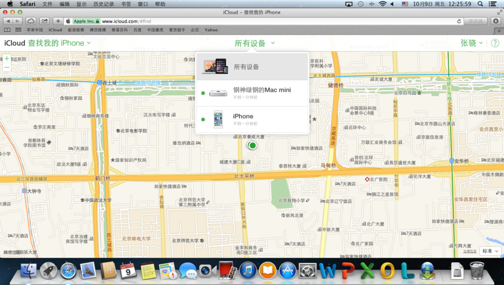504x285 pixels.
Task: Open Top Sites grid icon
Action: pos(18,30)
